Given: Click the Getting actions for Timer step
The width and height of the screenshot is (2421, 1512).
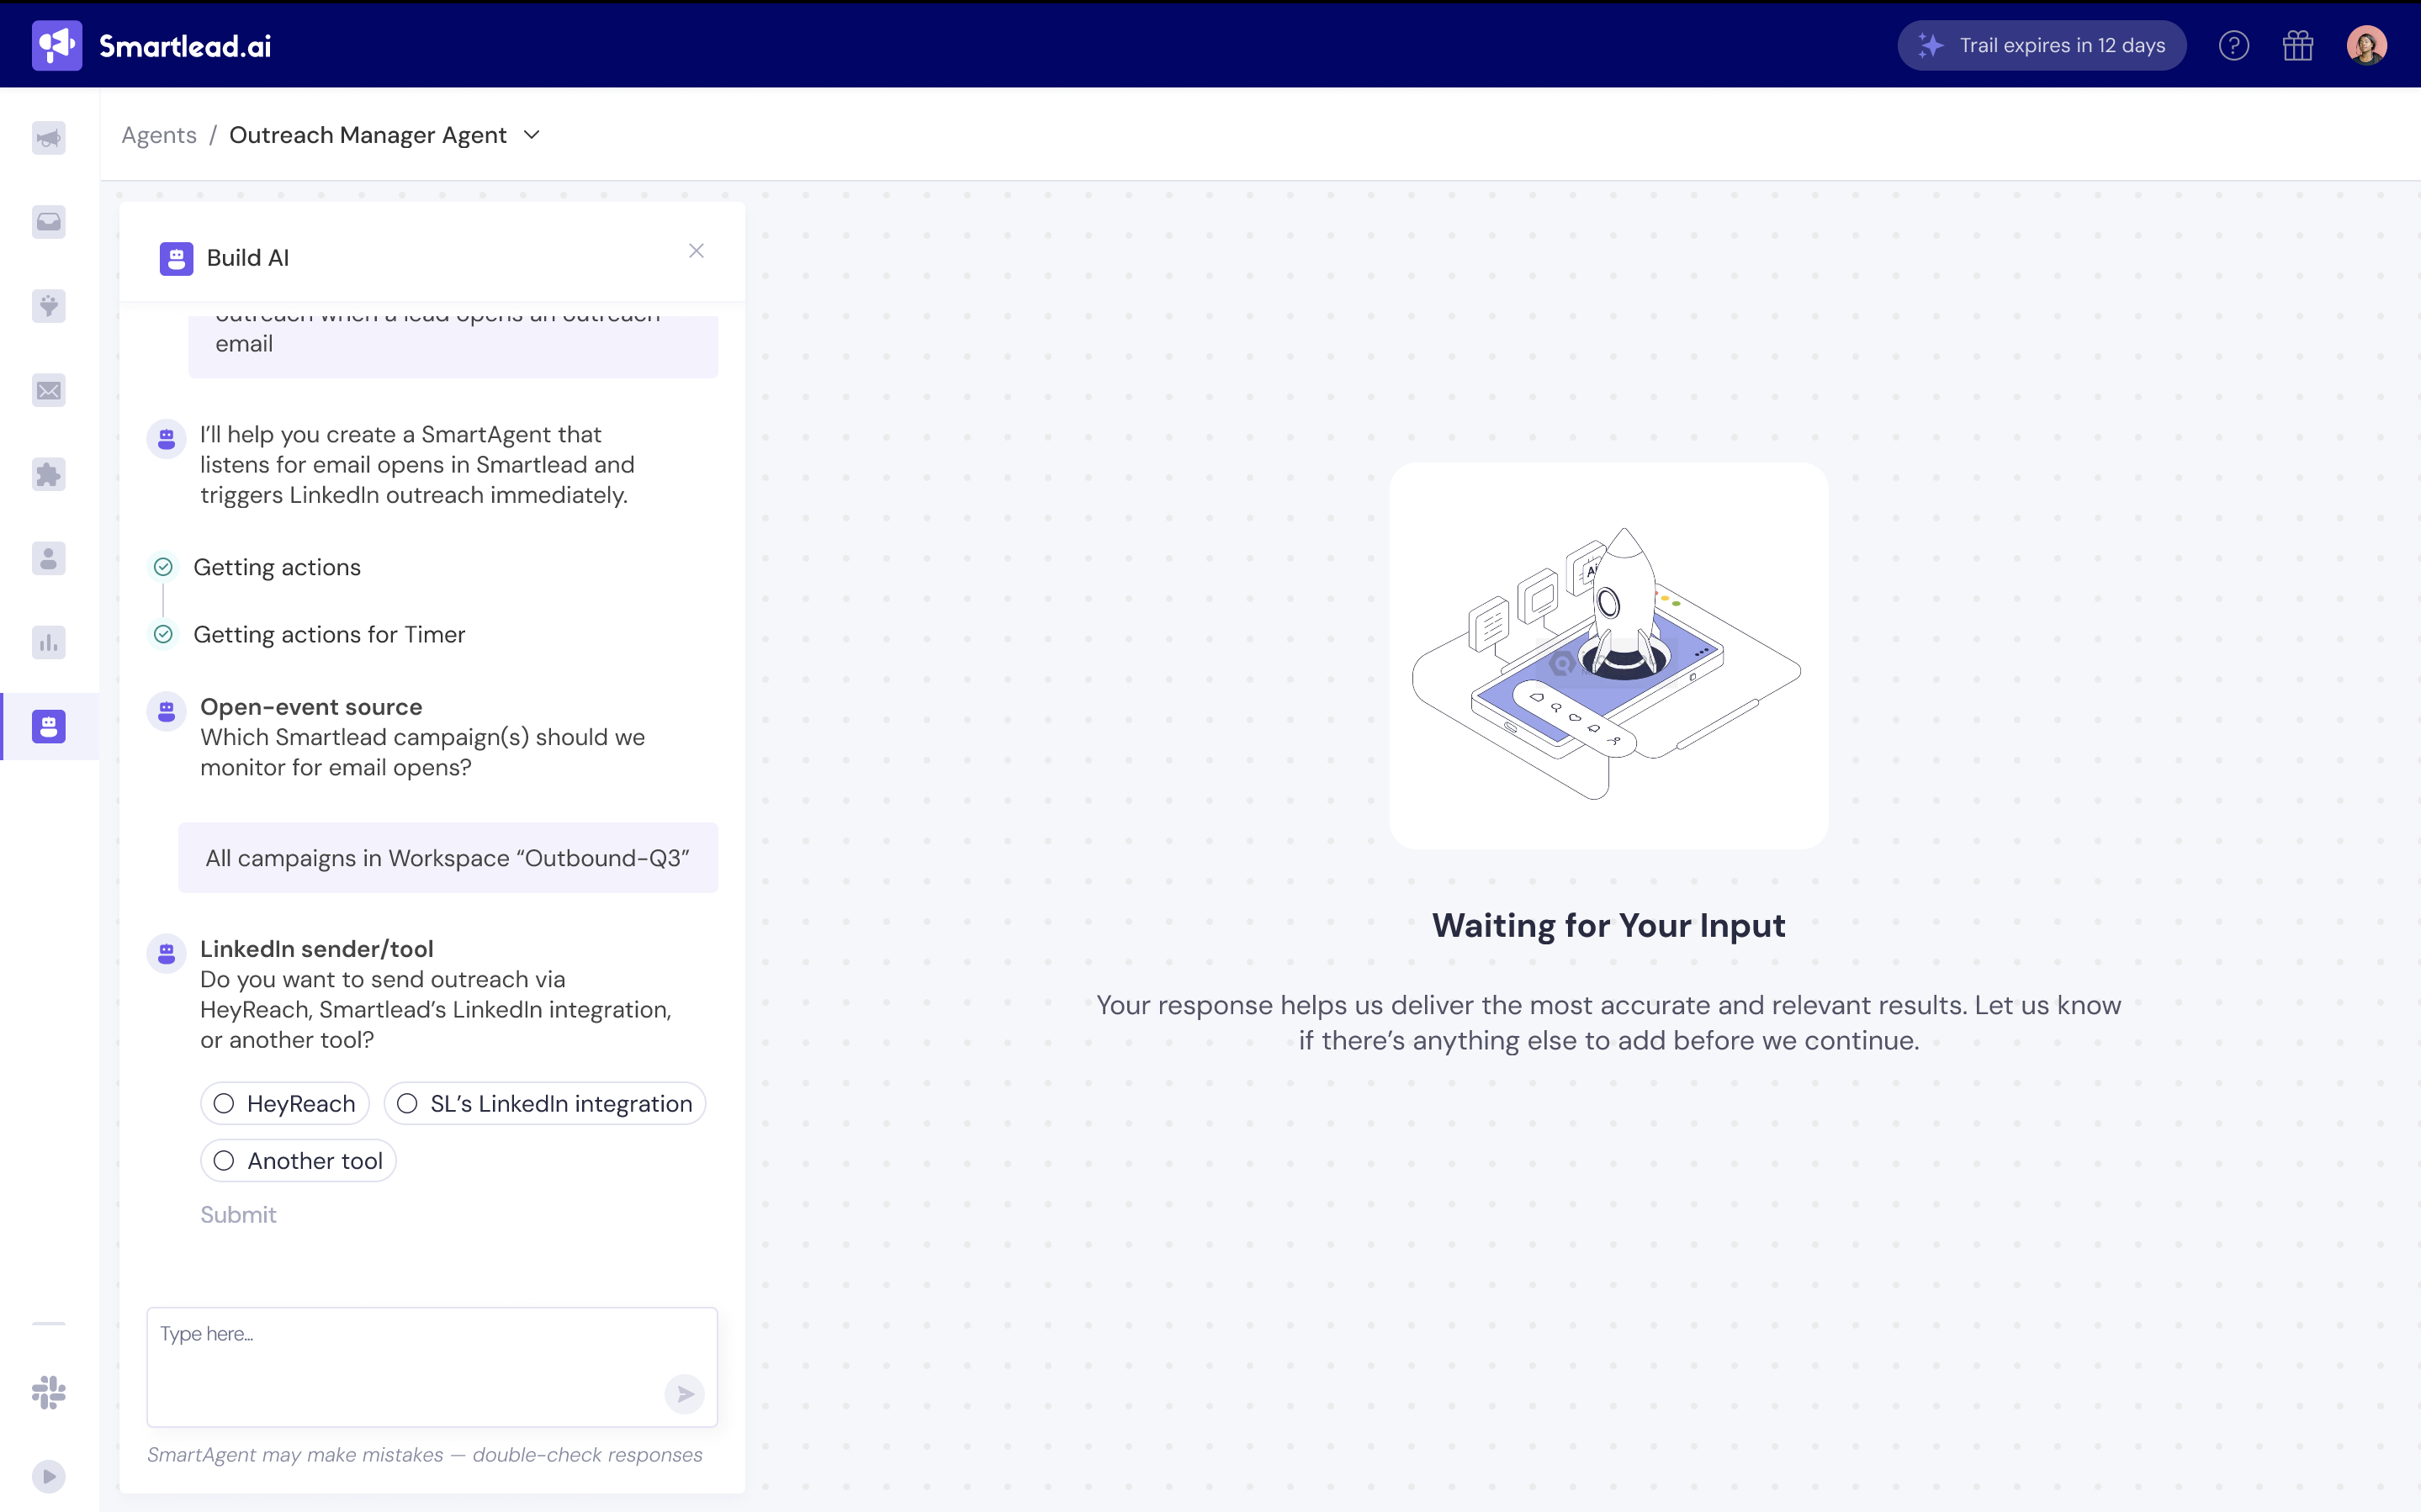Looking at the screenshot, I should [329, 634].
